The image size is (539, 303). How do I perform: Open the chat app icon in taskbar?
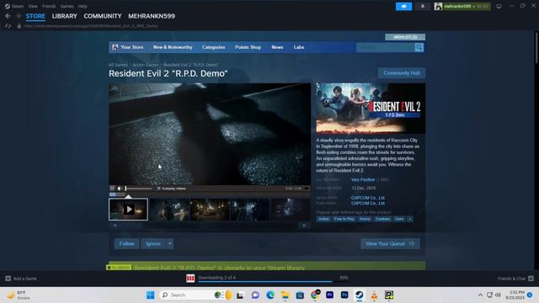coord(255,295)
